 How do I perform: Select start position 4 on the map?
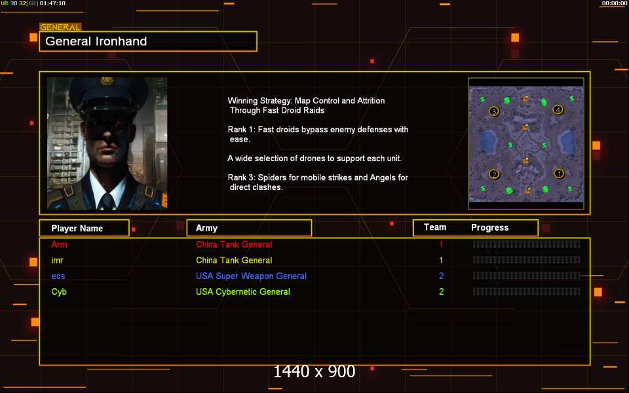click(558, 109)
